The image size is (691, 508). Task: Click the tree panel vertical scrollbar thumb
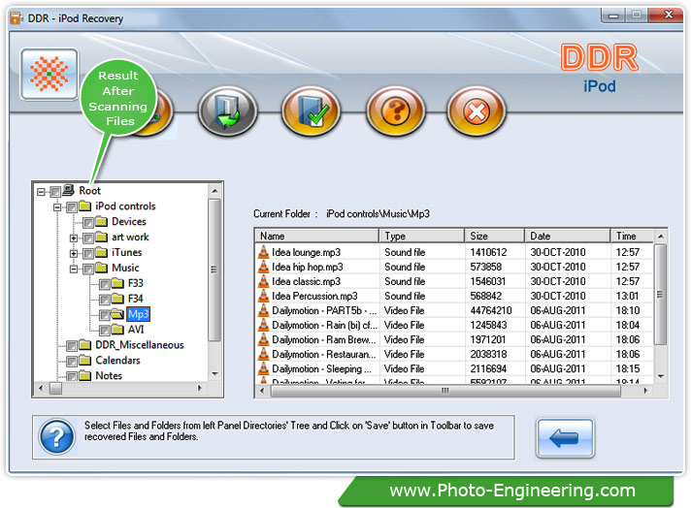click(x=214, y=270)
